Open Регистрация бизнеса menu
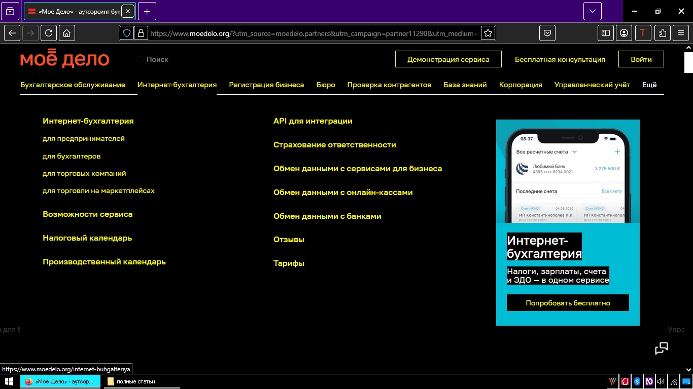 (x=266, y=85)
